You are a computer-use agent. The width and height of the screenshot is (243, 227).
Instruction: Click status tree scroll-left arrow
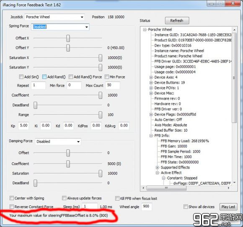pyautogui.click(x=143, y=188)
